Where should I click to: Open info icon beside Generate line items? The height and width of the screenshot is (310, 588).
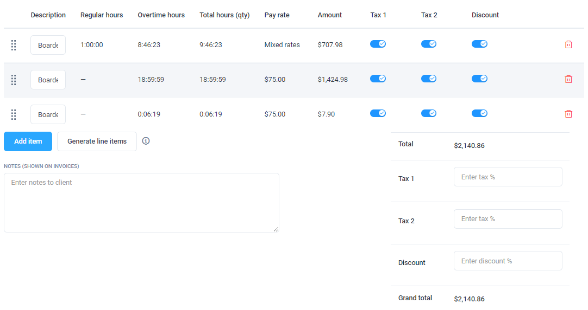pos(146,141)
